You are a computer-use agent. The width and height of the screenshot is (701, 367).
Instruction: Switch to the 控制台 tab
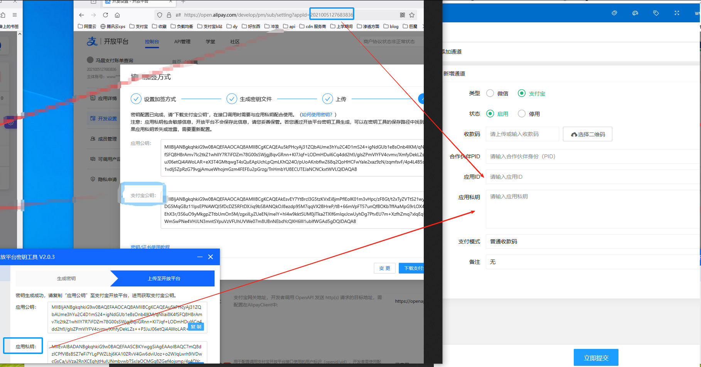(x=152, y=42)
